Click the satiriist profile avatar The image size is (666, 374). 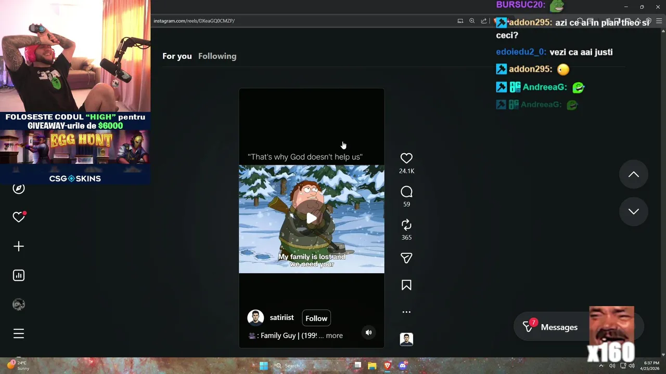click(x=255, y=318)
